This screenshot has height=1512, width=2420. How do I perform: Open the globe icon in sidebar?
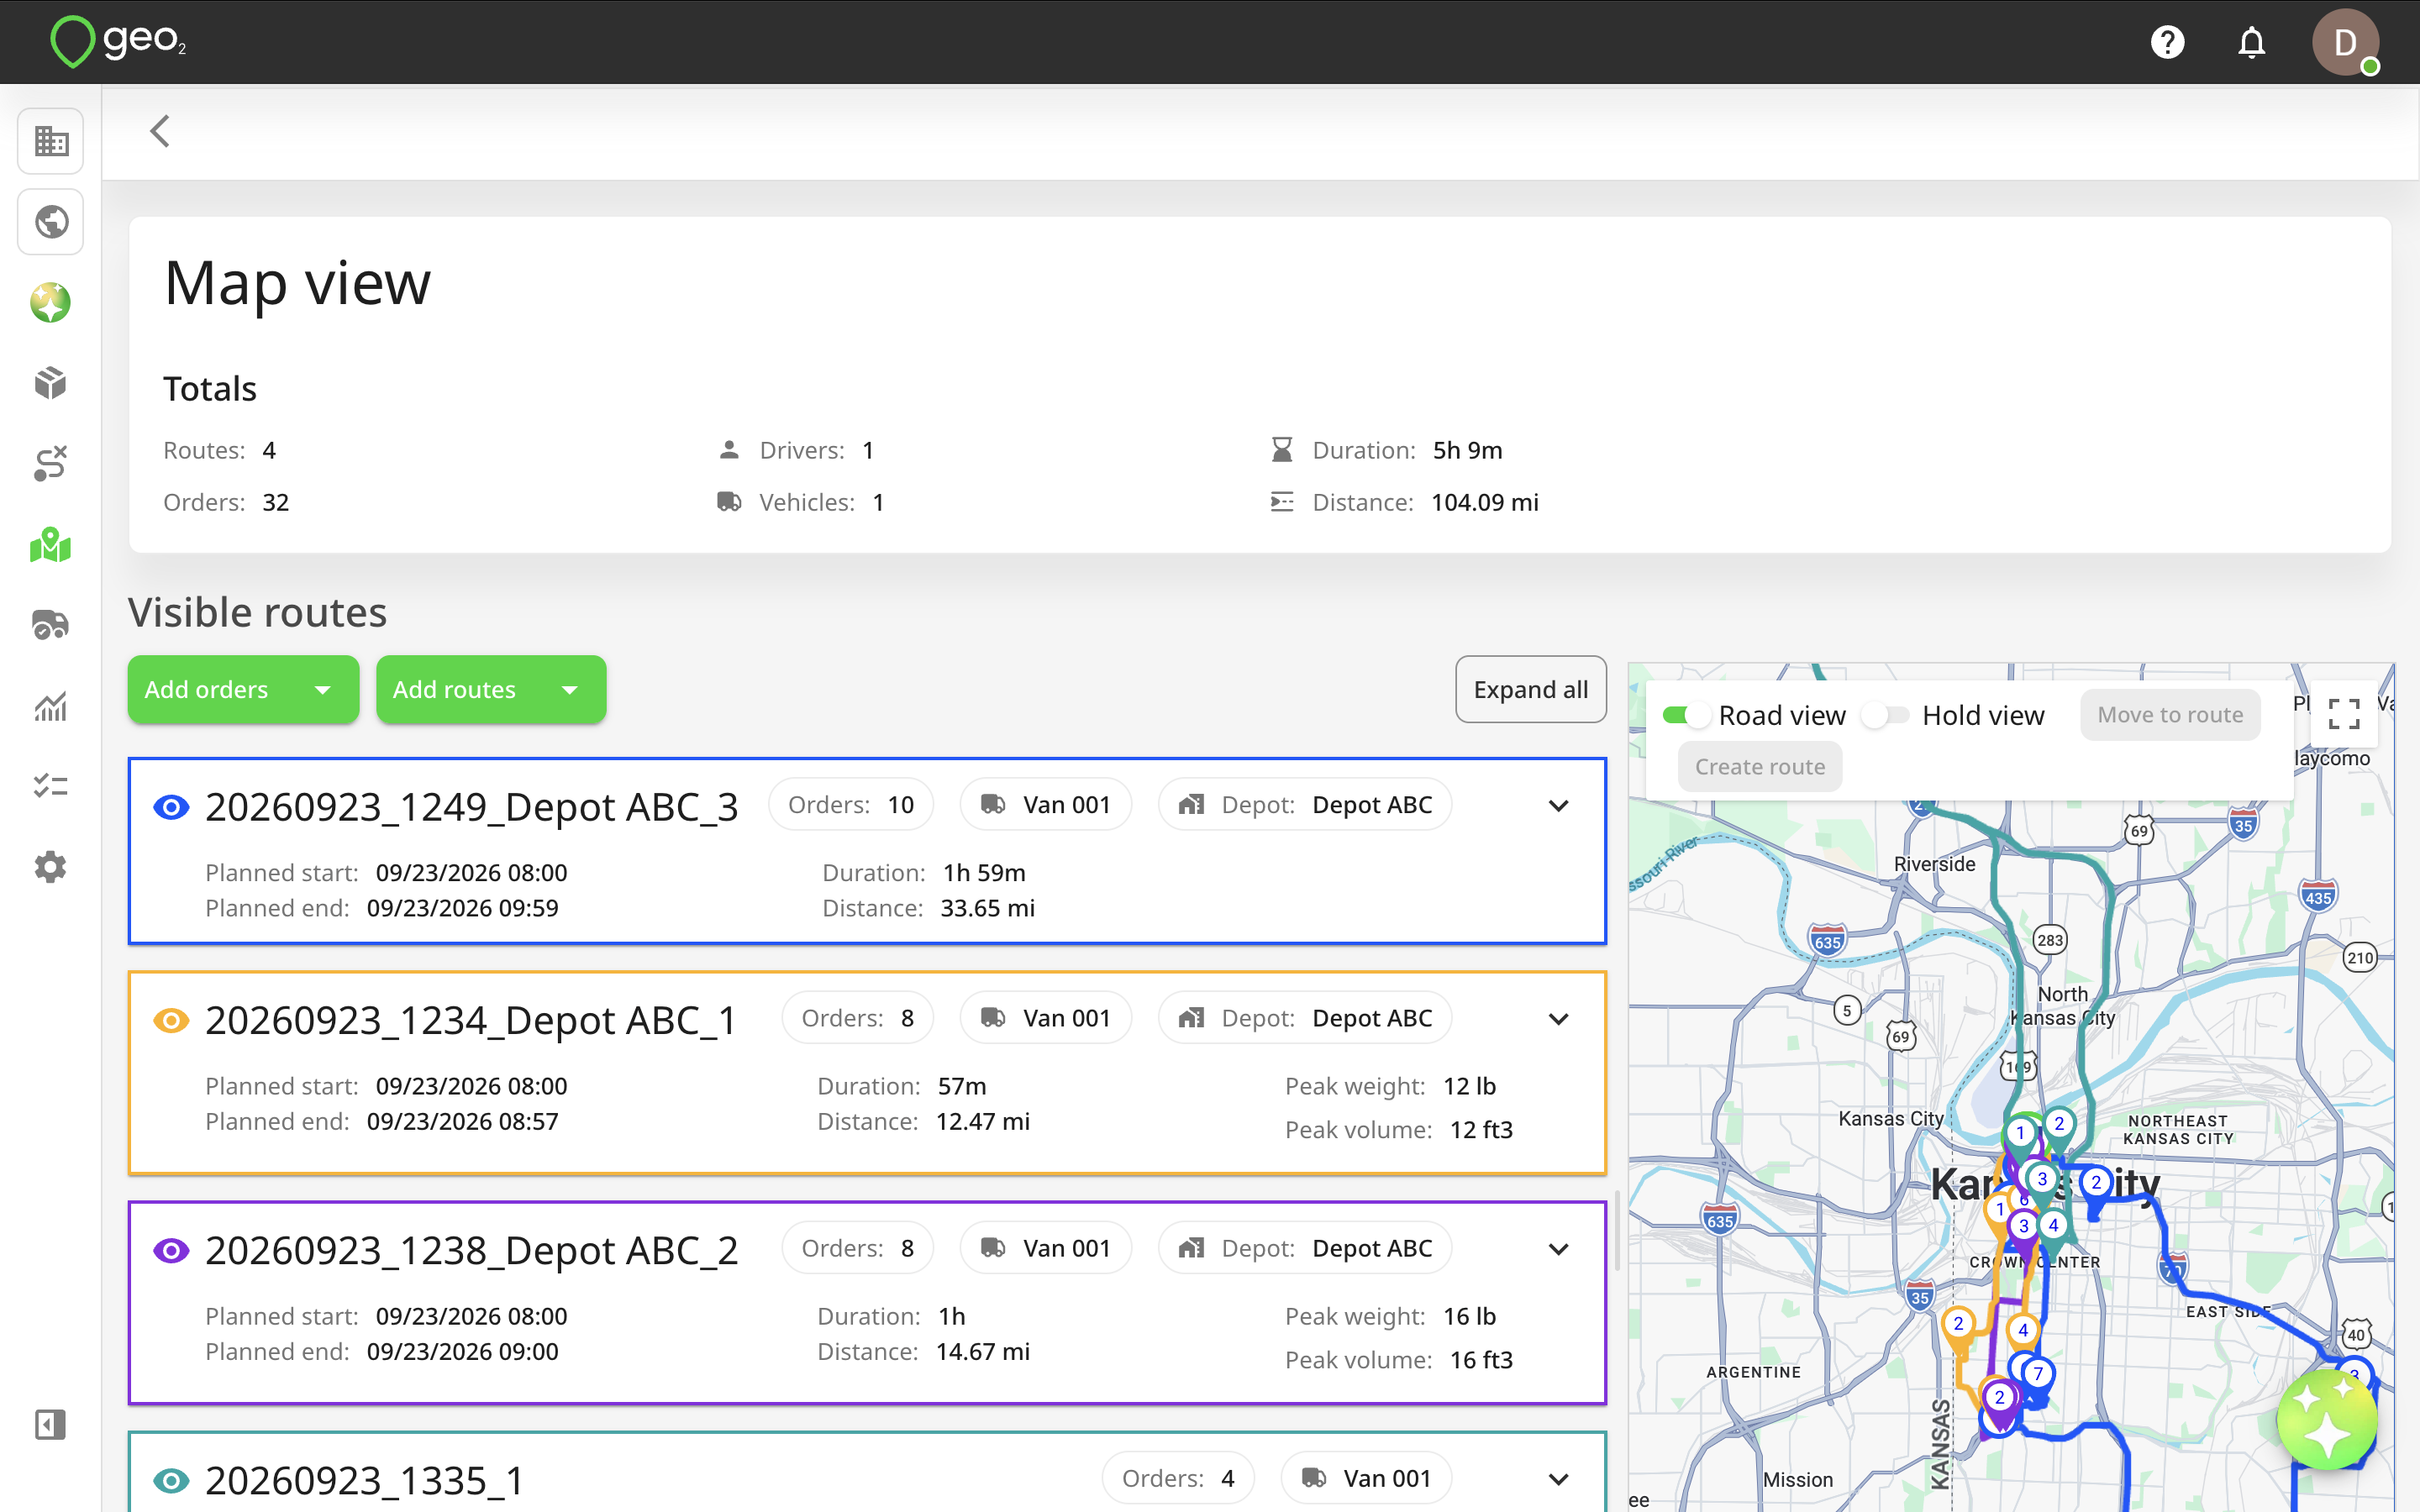point(51,222)
